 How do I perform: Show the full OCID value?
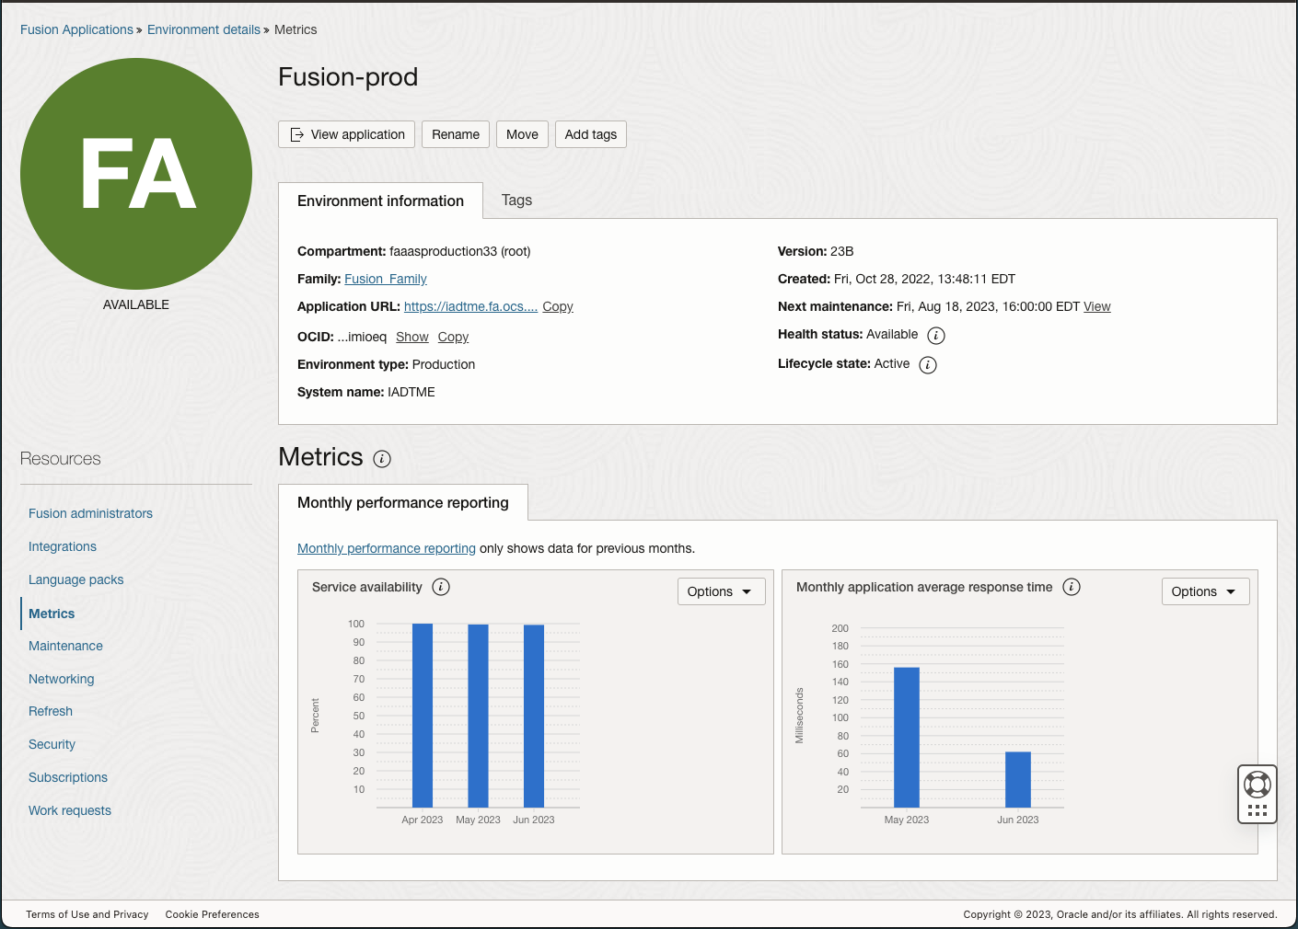(411, 337)
